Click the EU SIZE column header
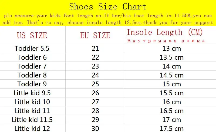Viewport: 216px width, 132px height. tap(95, 35)
